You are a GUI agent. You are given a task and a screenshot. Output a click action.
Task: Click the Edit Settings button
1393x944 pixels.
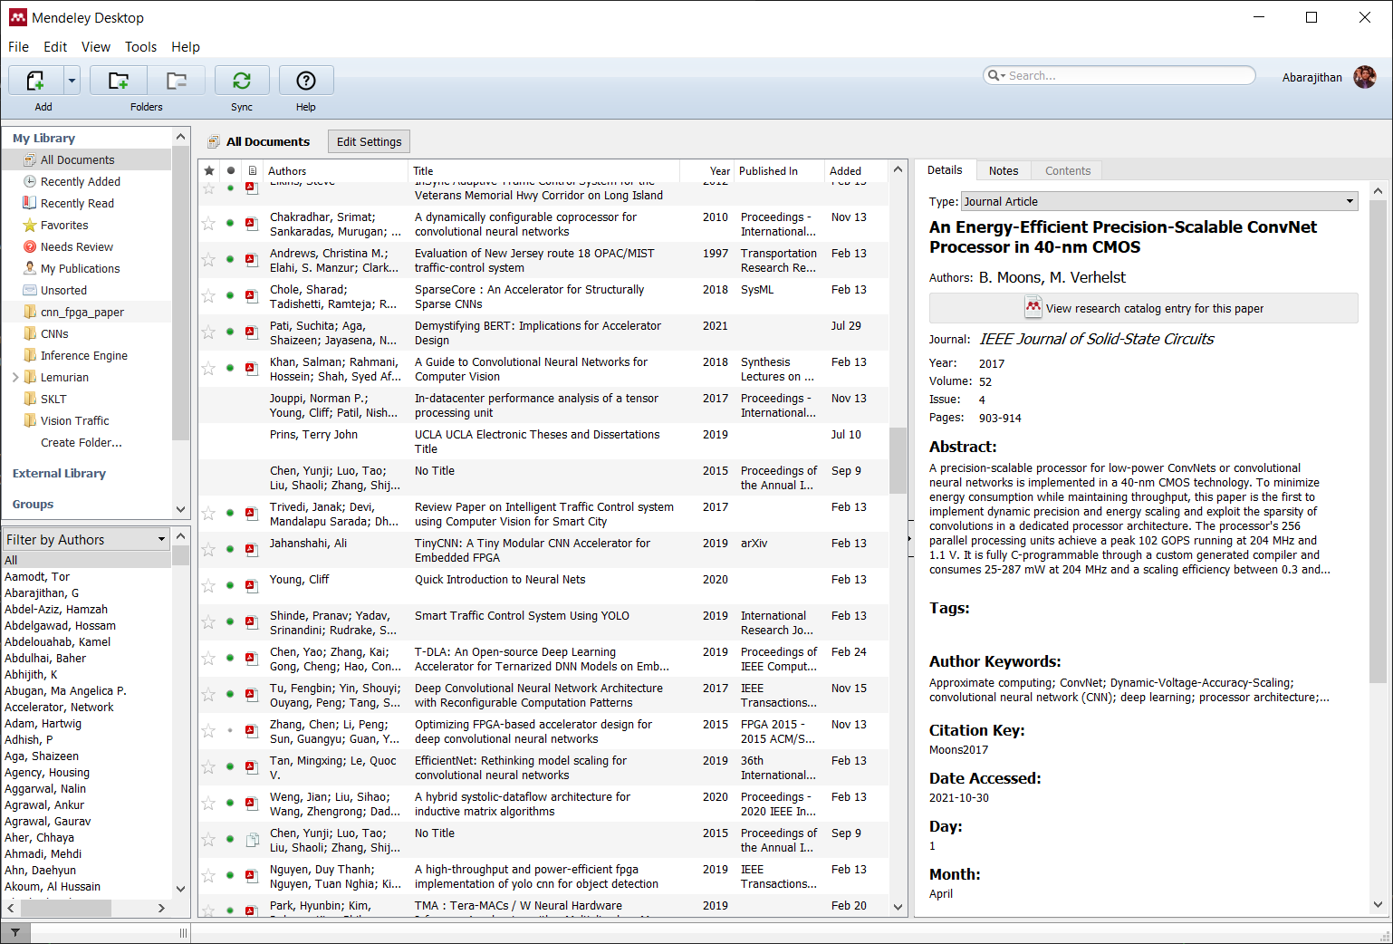point(369,141)
